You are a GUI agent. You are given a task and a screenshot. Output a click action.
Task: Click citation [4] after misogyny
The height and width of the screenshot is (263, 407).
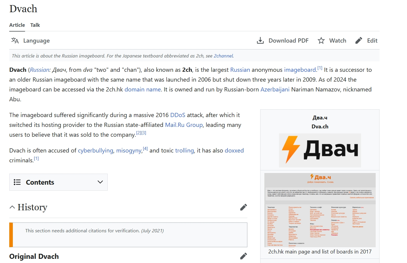pyautogui.click(x=145, y=149)
